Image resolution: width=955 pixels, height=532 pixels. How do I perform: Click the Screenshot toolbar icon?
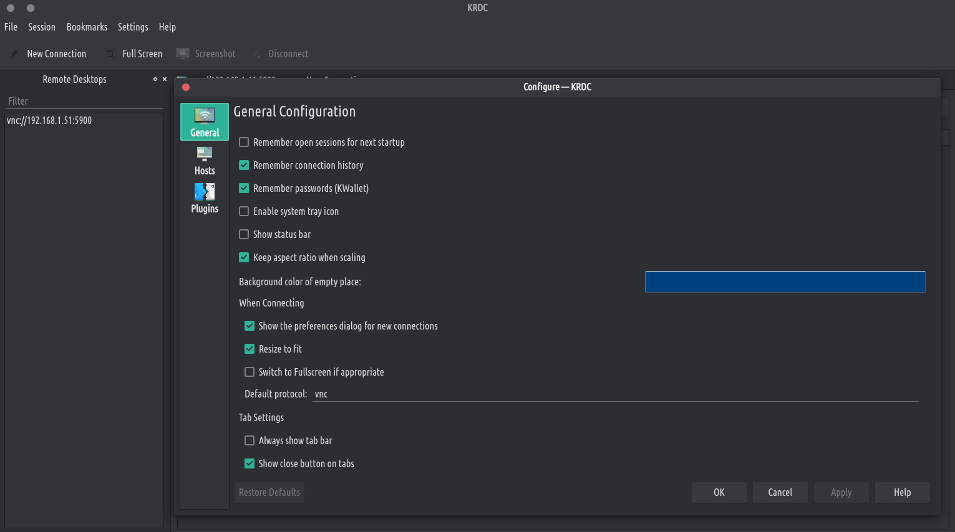(183, 54)
